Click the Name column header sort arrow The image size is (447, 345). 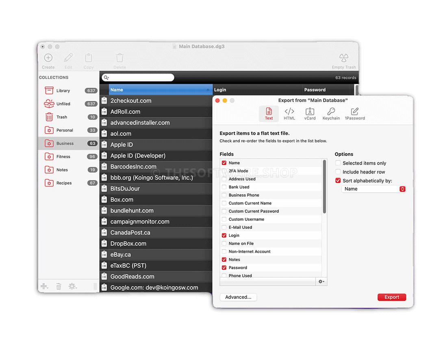pyautogui.click(x=208, y=90)
